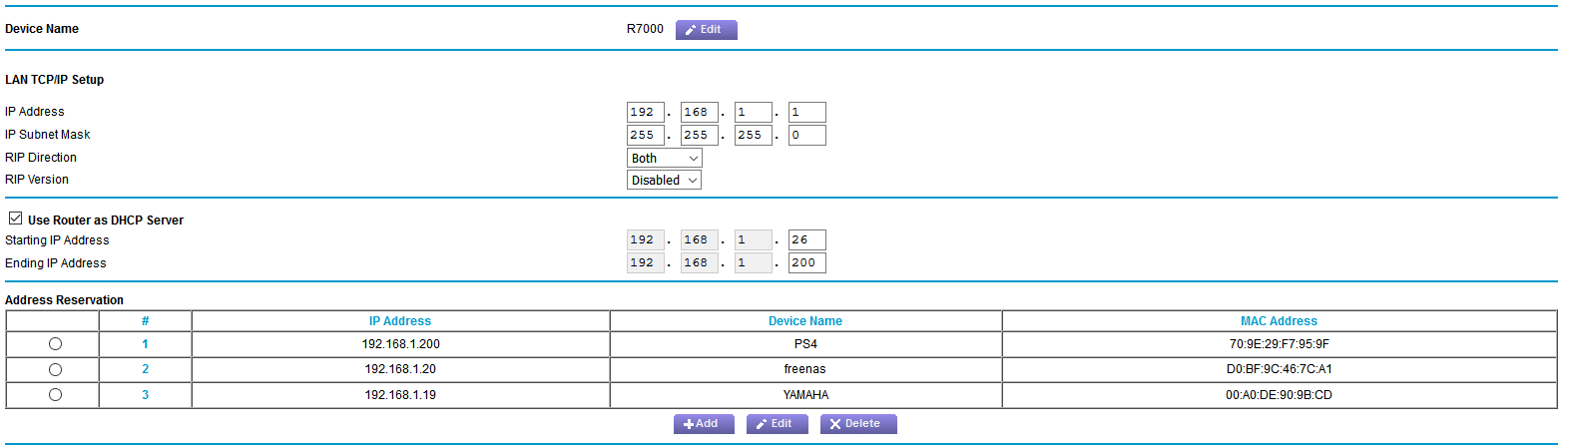This screenshot has height=448, width=1569.
Task: Click second octet field of LAN IP Address
Action: point(700,112)
